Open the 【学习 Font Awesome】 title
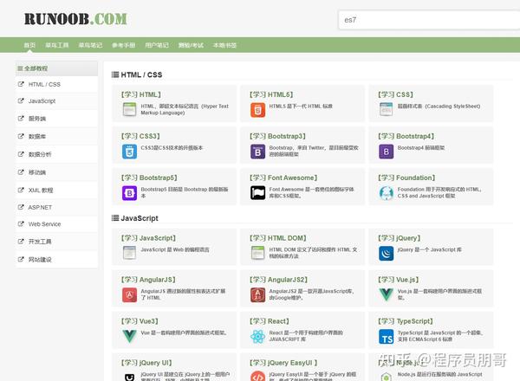Image resolution: width=520 pixels, height=381 pixels. pyautogui.click(x=283, y=178)
